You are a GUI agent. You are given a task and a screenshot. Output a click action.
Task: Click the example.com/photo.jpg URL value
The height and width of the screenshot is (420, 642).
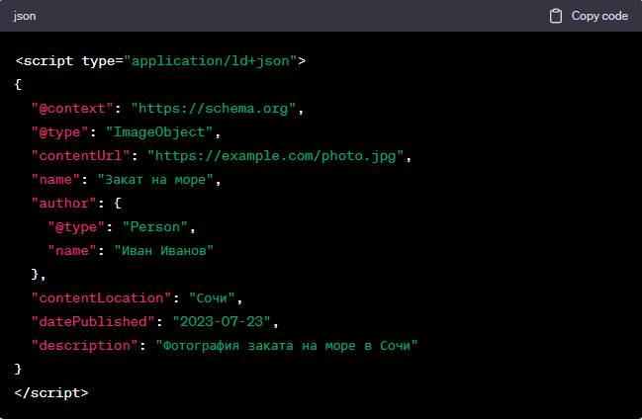coord(276,156)
